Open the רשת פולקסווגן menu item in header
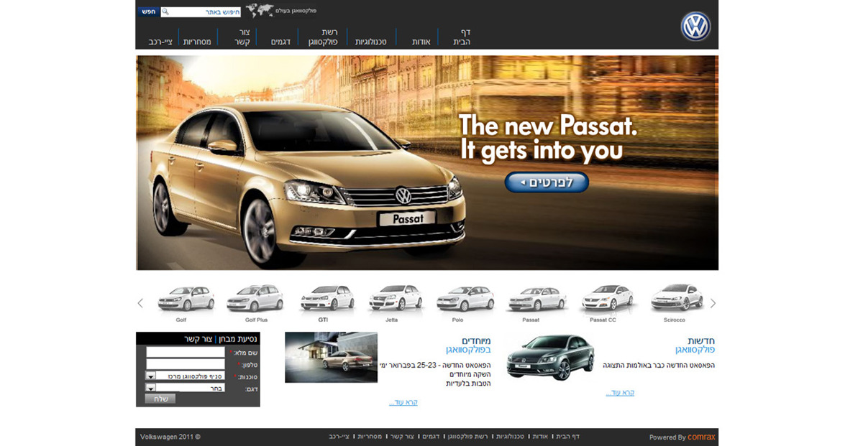This screenshot has height=446, width=863. pos(324,37)
